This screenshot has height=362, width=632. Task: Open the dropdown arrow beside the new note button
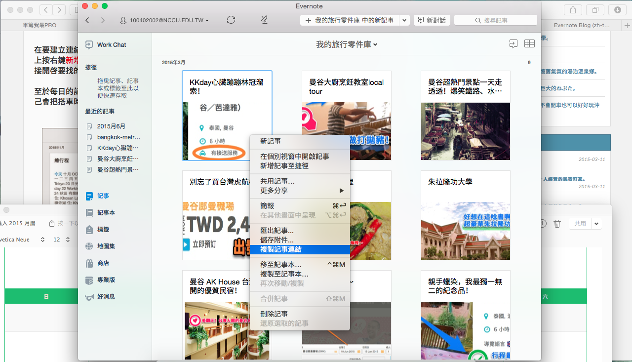click(405, 20)
